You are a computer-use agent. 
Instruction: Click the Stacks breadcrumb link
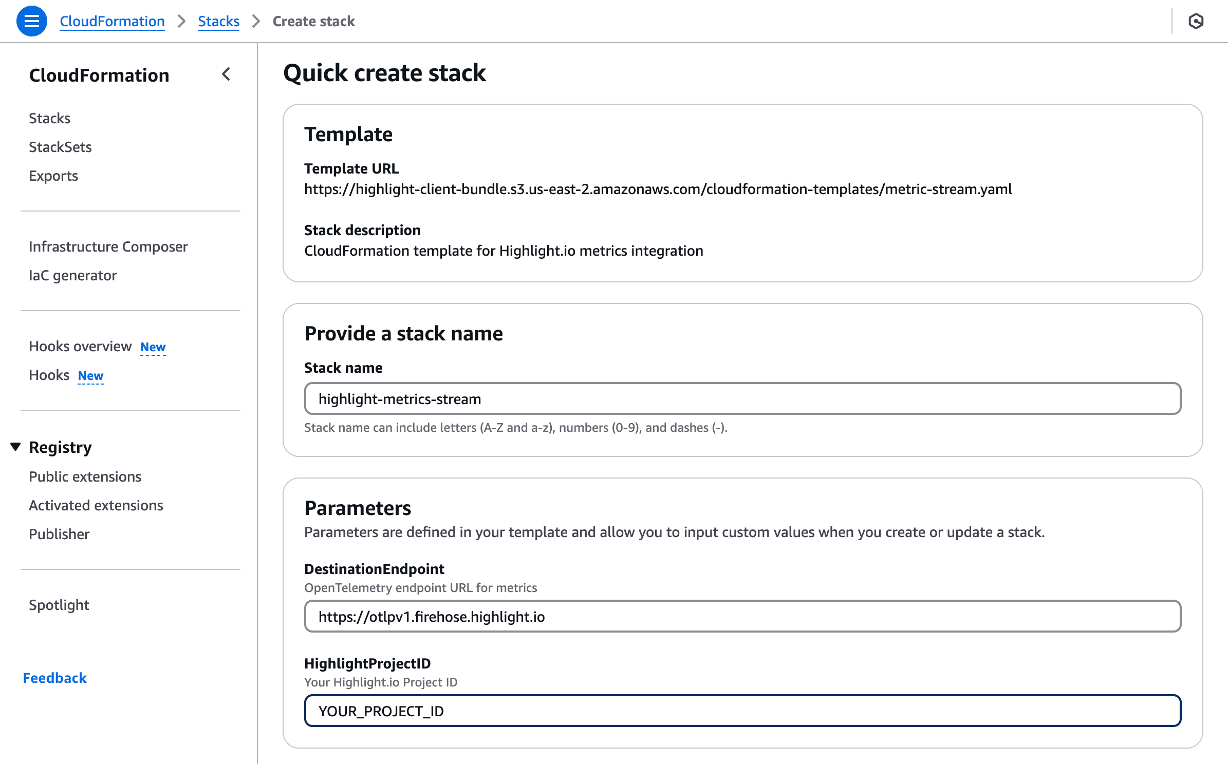(218, 21)
